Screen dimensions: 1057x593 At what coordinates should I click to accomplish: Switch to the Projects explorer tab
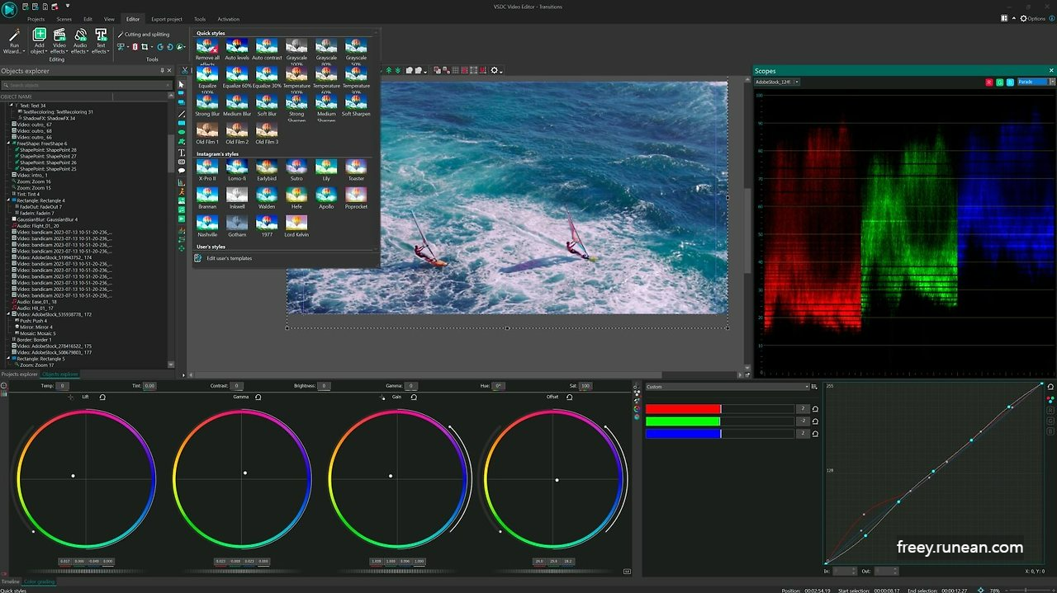[19, 374]
